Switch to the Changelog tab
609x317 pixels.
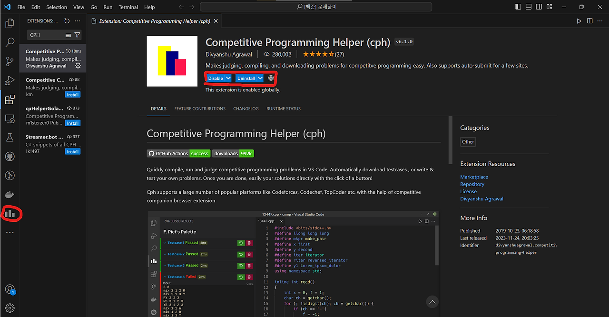[x=246, y=109]
